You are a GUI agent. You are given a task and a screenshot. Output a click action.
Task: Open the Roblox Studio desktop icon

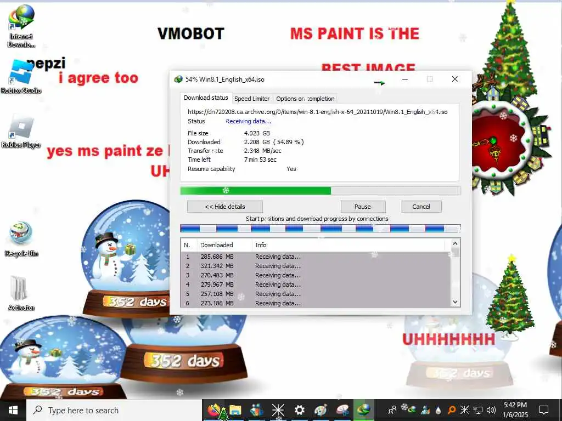21,76
